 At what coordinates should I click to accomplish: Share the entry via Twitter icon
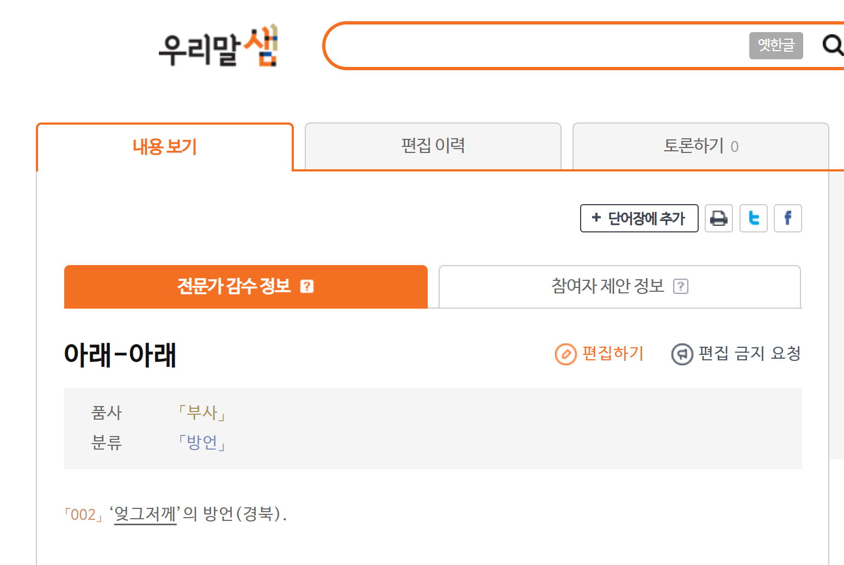(x=754, y=218)
